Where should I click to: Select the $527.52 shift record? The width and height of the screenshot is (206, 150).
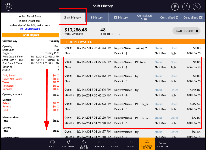click(x=132, y=106)
